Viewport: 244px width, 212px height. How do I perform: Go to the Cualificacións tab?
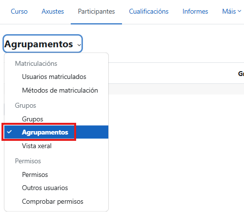pyautogui.click(x=149, y=12)
